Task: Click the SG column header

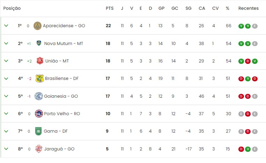Action: tap(189, 8)
